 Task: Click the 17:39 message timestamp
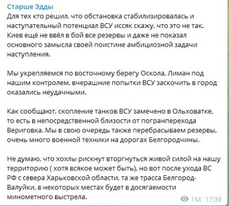213,199
